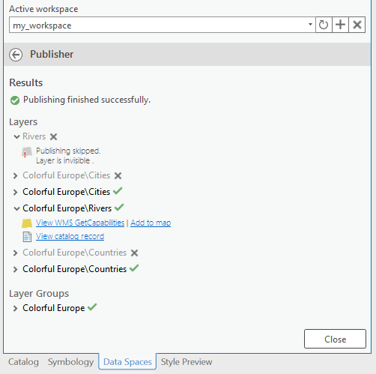Open the View WMS GetCapabilities link
This screenshot has height=374, width=376.
(x=80, y=223)
